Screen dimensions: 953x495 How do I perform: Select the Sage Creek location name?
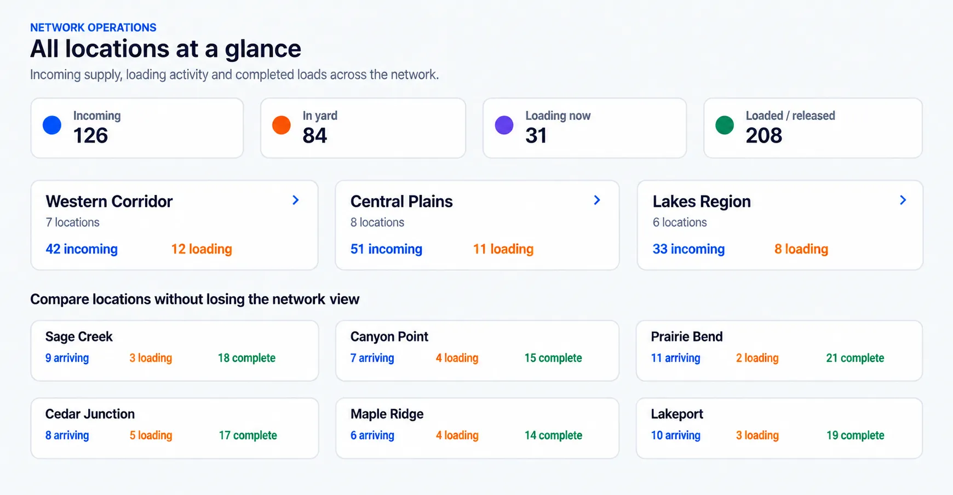click(79, 336)
